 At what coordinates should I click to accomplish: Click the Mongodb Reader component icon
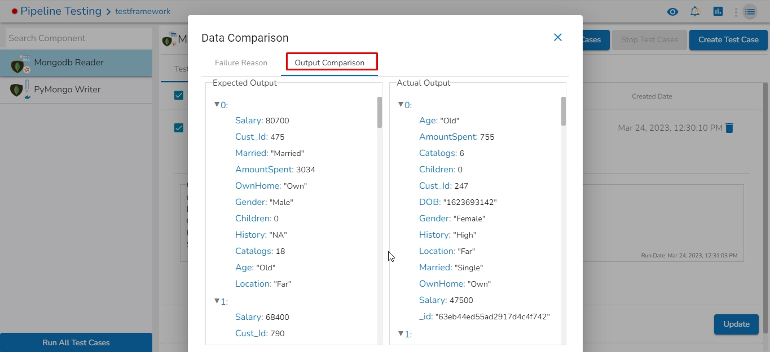(x=19, y=64)
